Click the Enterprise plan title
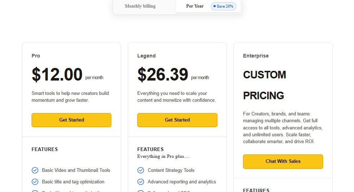 256,56
